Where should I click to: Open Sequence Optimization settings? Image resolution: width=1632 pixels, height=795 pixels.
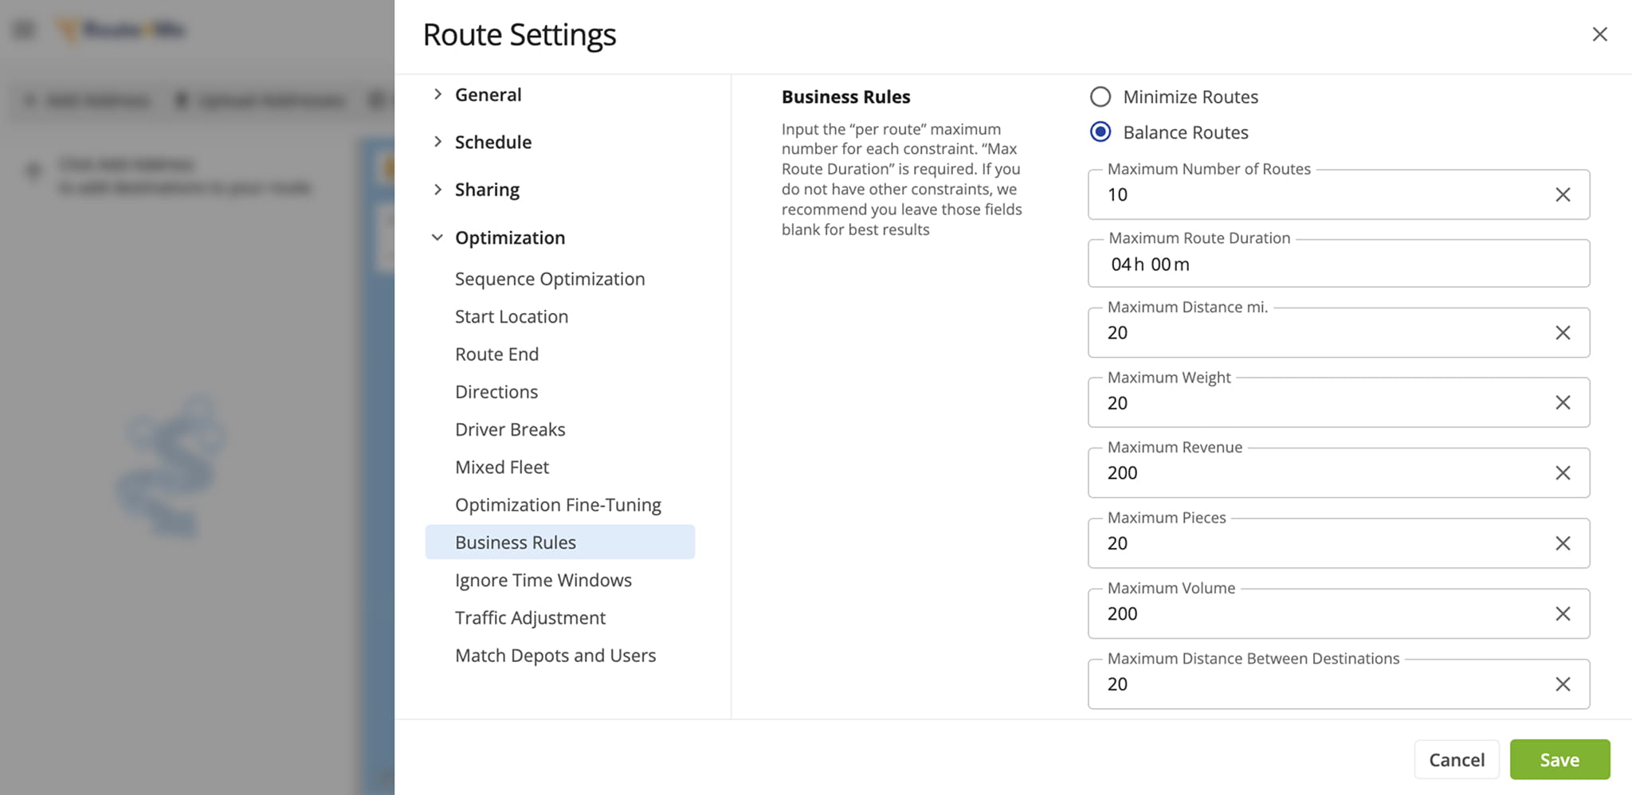click(x=550, y=279)
